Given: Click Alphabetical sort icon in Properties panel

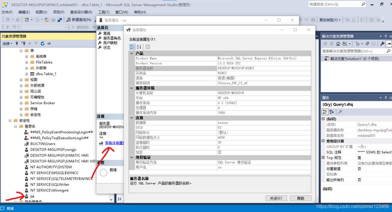Looking at the screenshot, I should (332, 112).
